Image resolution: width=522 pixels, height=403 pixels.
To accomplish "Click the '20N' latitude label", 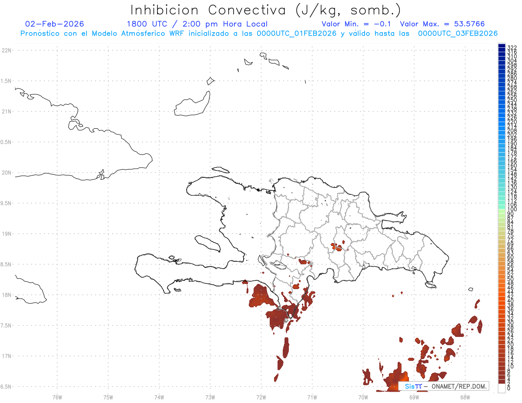I will click(x=7, y=173).
